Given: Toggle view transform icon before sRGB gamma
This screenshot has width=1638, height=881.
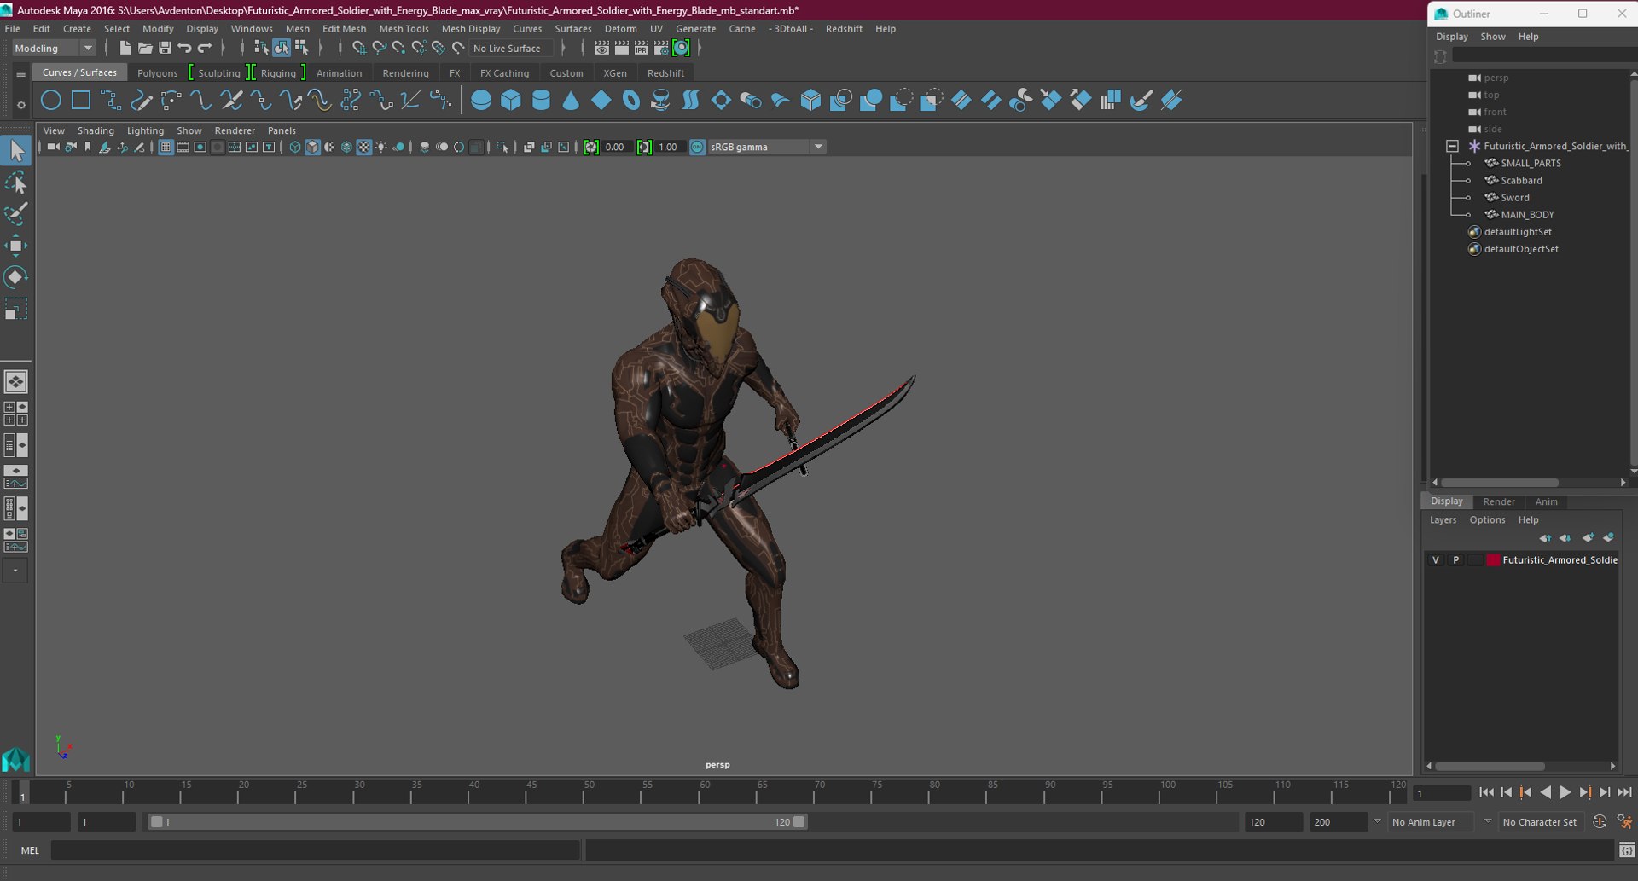Looking at the screenshot, I should 697,148.
